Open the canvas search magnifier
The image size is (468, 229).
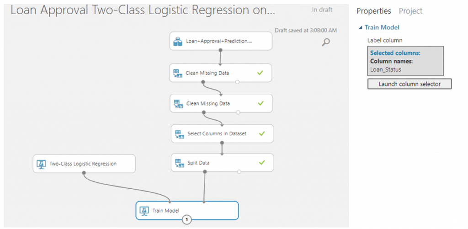pos(325,42)
